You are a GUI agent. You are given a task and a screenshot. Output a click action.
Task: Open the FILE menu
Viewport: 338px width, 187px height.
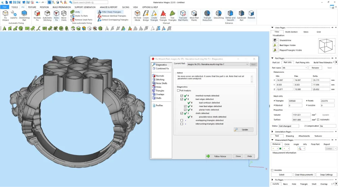[4, 7]
